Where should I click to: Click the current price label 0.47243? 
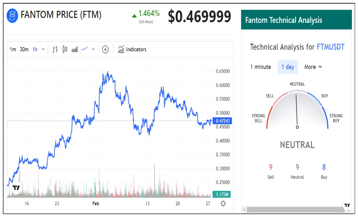[x=222, y=121]
